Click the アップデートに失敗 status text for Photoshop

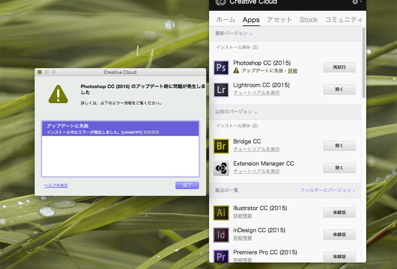click(x=262, y=71)
